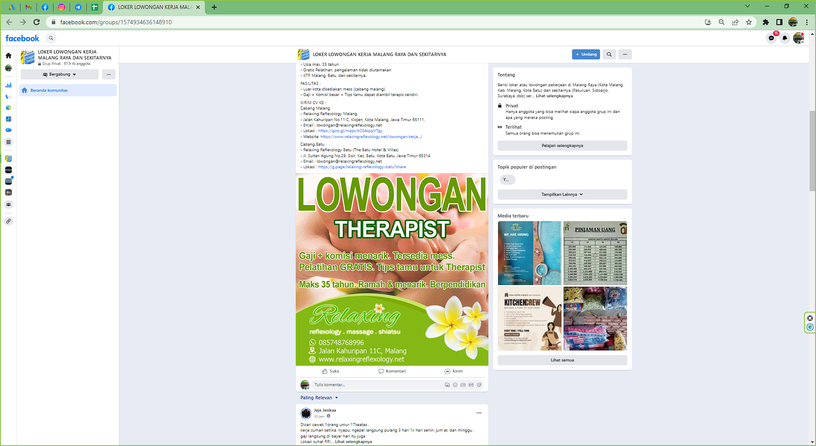Screen dimensions: 816x446
Task: Insert an emoji into the comment
Action: tap(455, 385)
